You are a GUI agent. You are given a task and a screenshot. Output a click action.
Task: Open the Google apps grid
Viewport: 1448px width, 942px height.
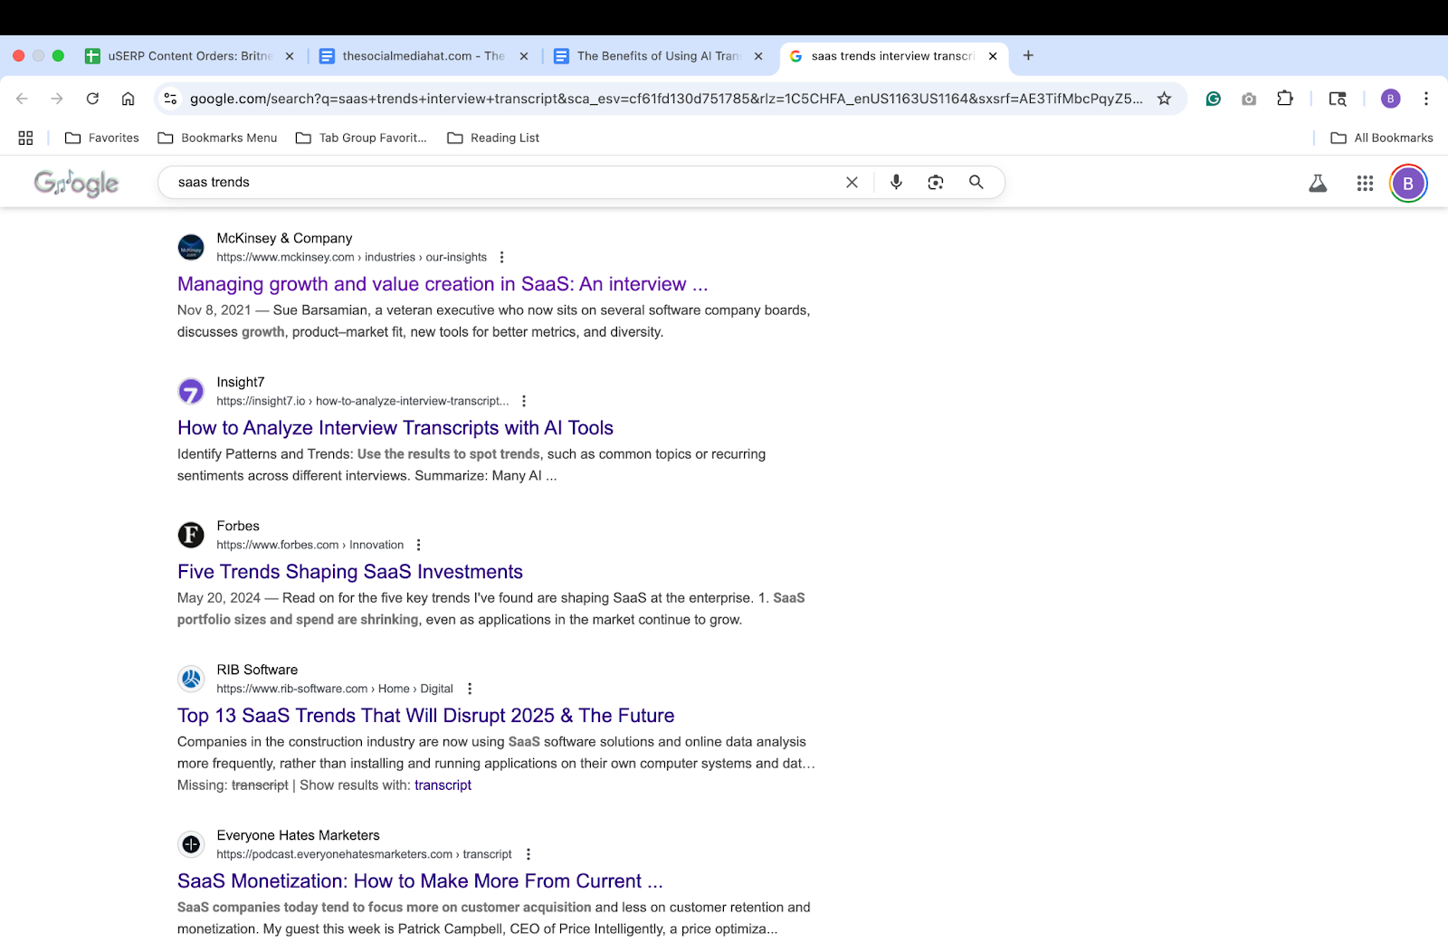tap(1366, 184)
